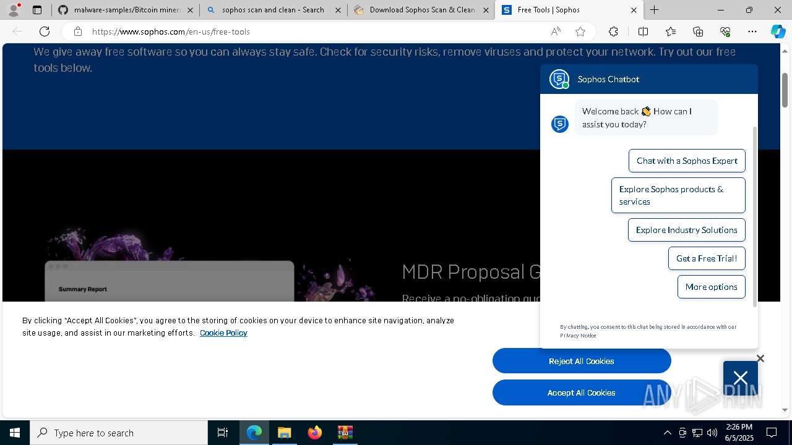The image size is (792, 445).
Task: Close the chatbot with blue X button
Action: coord(741,378)
